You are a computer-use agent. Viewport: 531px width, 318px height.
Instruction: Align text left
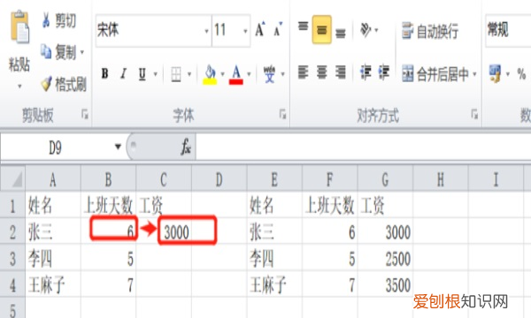point(303,72)
